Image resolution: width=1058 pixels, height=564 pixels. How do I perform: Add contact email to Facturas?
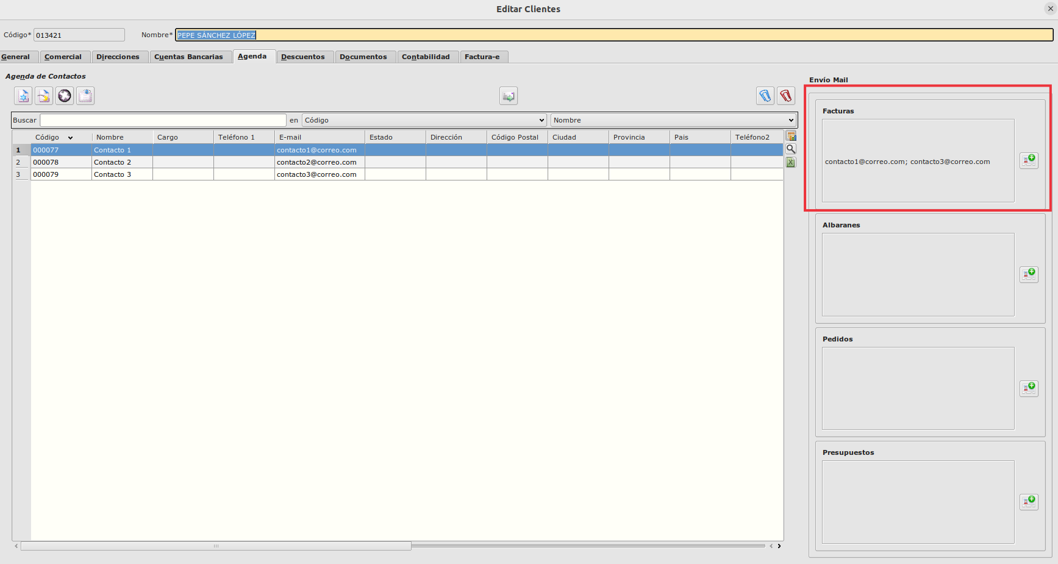pyautogui.click(x=1029, y=160)
